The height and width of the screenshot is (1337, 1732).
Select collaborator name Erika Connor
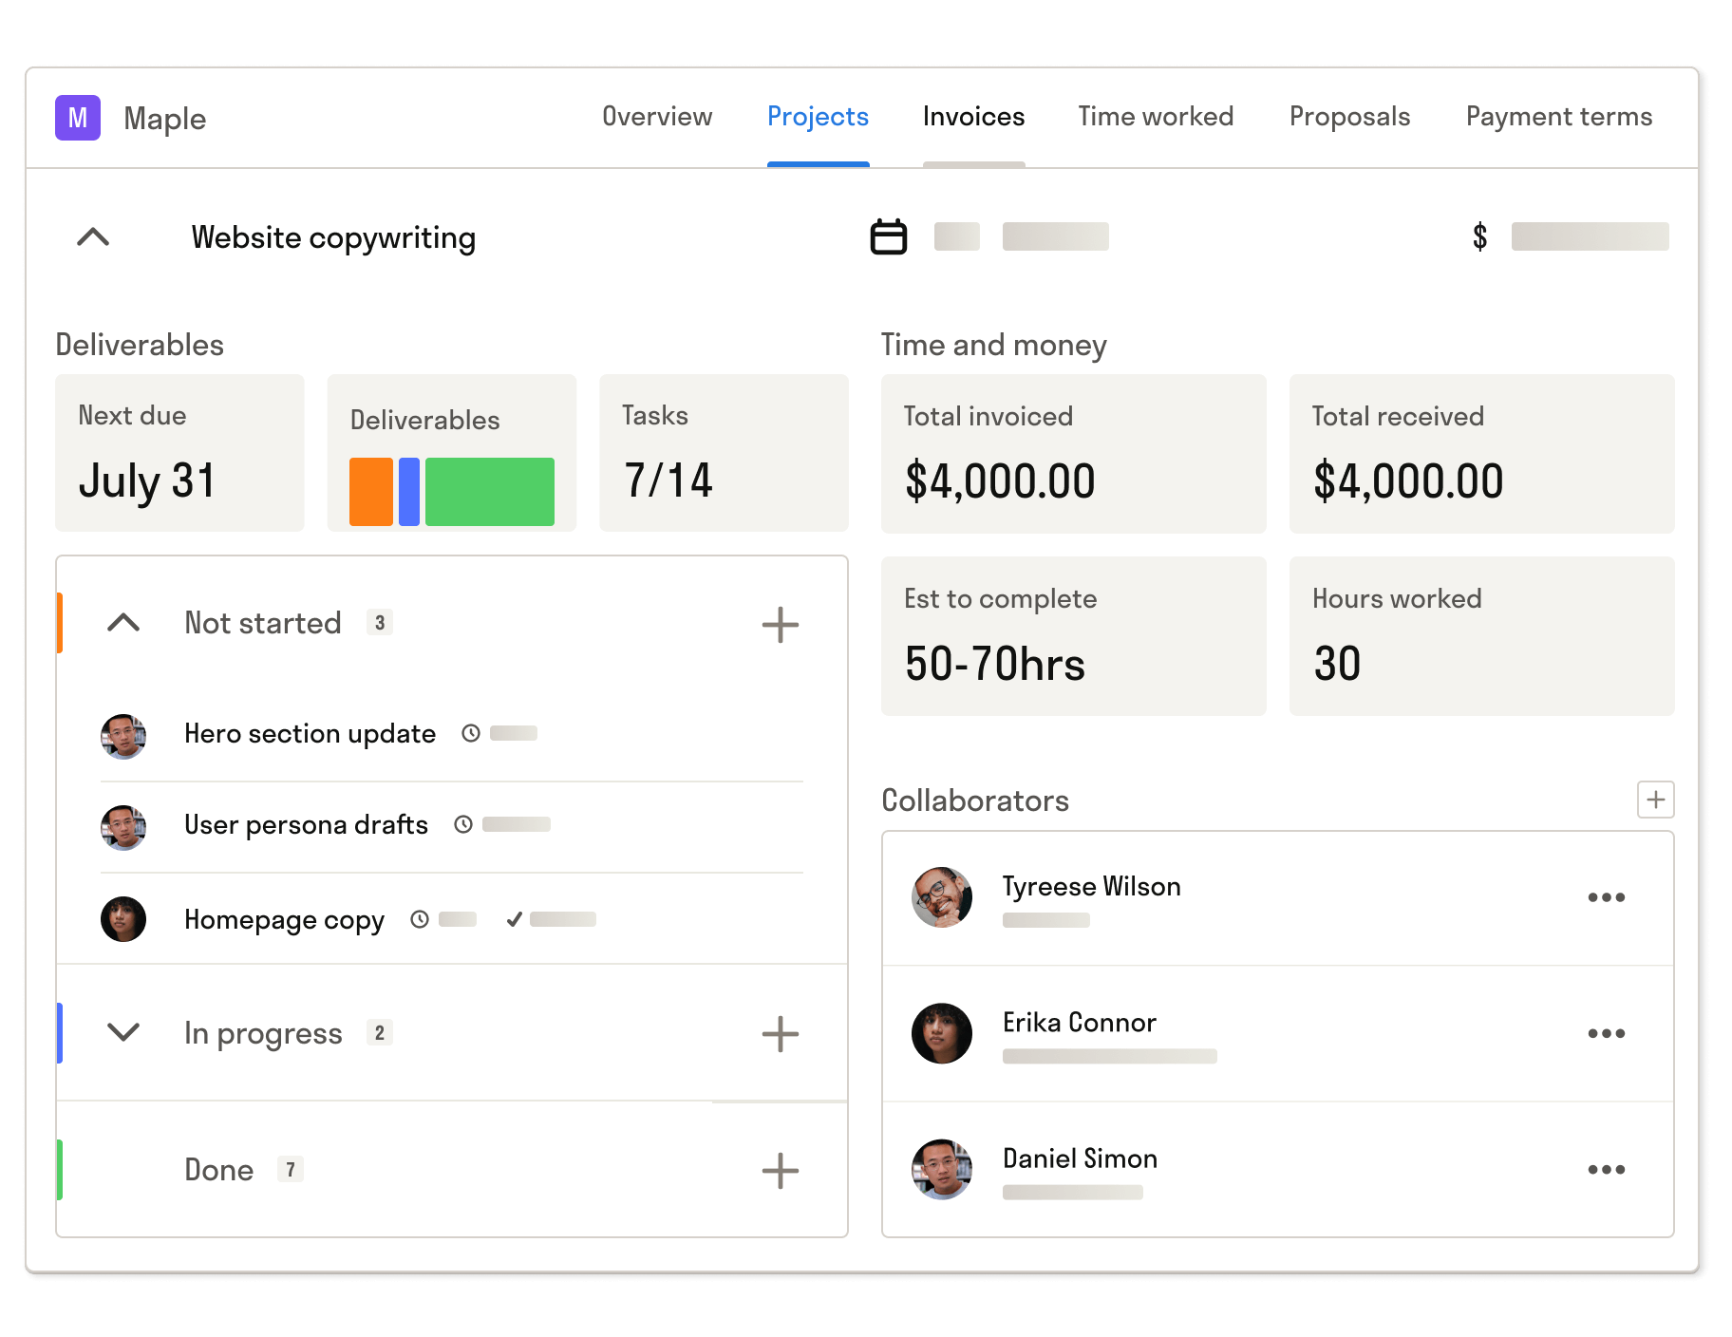click(1080, 1022)
